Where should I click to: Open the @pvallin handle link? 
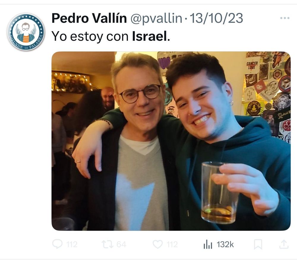(156, 18)
